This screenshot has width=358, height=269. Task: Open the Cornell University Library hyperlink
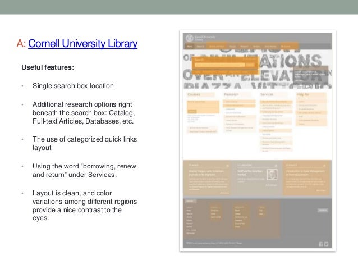[82, 44]
